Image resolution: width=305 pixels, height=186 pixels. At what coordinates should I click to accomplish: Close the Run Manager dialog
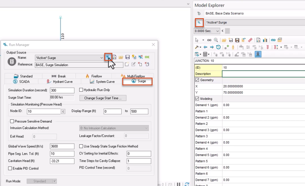coord(153,45)
